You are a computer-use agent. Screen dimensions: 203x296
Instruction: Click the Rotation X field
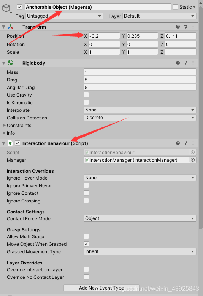tap(104, 45)
